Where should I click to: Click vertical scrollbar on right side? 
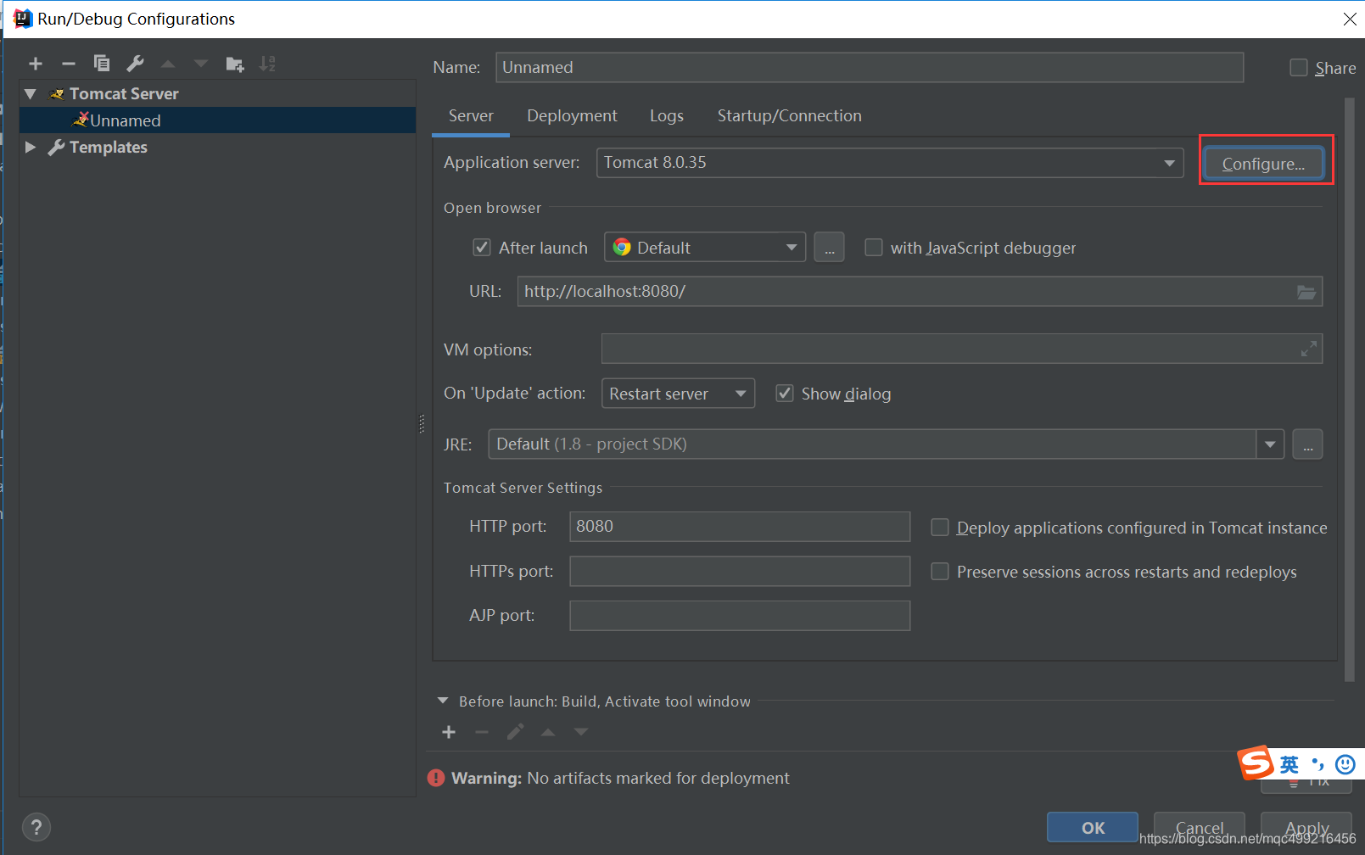tap(1350, 389)
